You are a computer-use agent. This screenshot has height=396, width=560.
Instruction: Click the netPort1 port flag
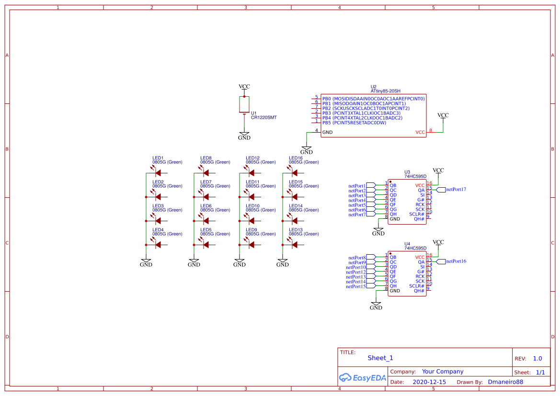click(x=371, y=185)
